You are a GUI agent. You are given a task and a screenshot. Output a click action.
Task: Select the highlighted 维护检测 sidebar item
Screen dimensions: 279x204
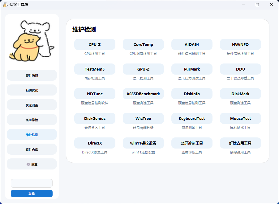click(x=32, y=135)
